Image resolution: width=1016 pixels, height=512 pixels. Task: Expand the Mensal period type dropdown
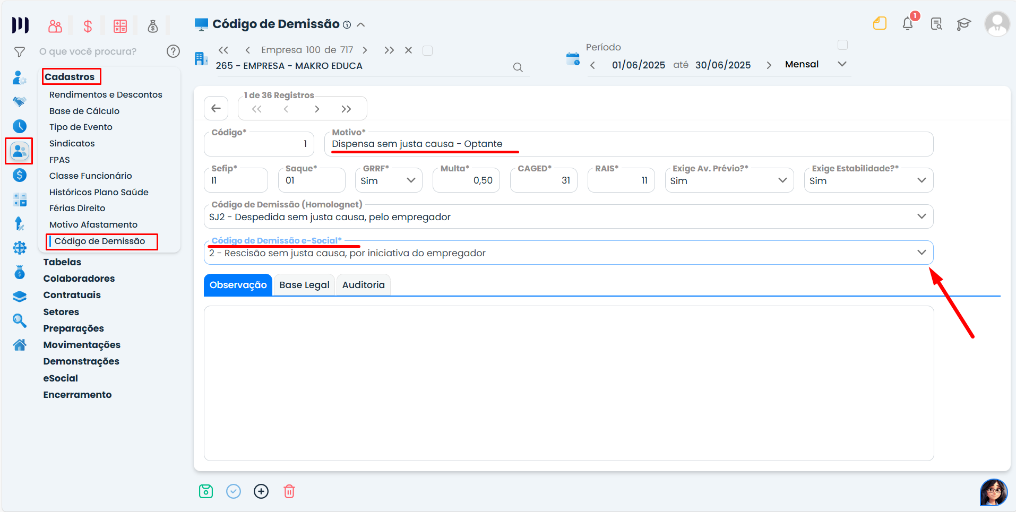842,64
